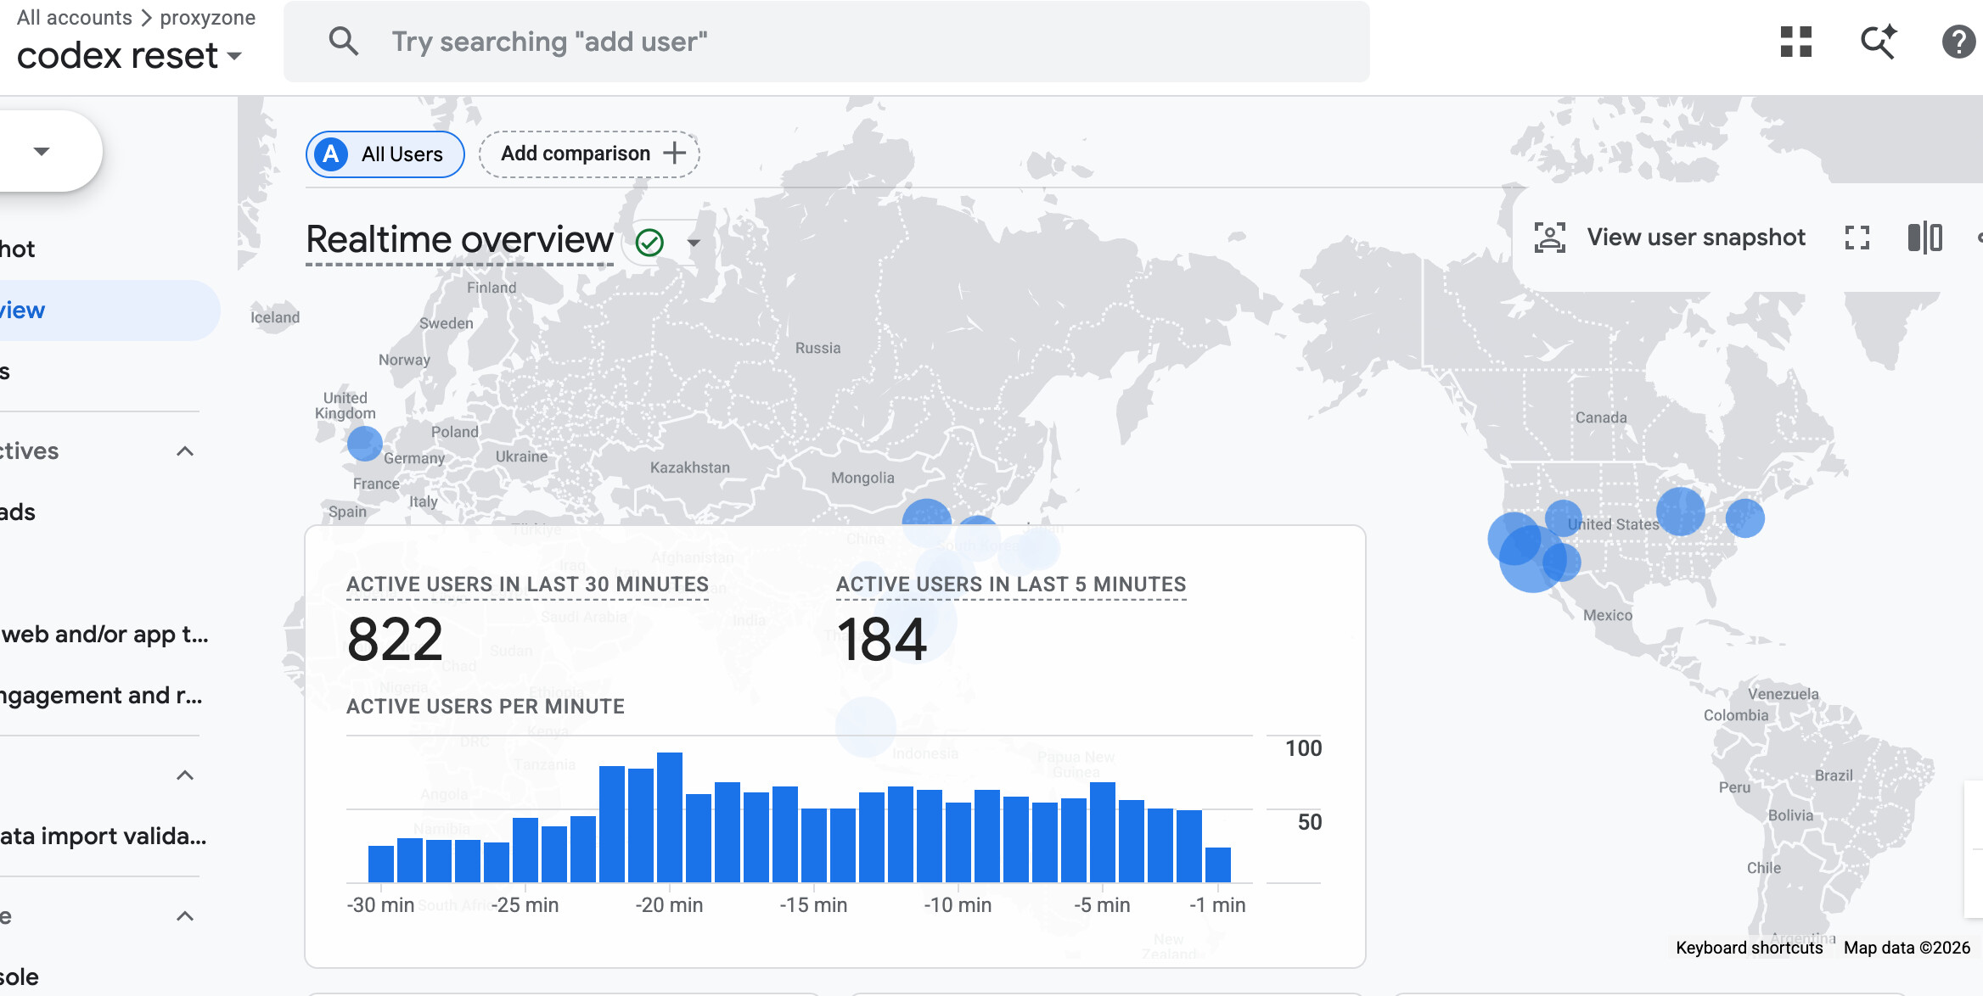Viewport: 1983px width, 996px height.
Task: Open Keyboard shortcuts on the map
Action: [x=1750, y=948]
